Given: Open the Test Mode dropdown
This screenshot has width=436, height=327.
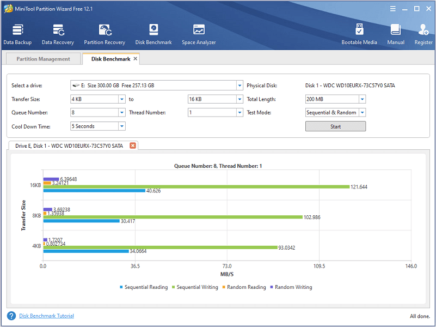Looking at the screenshot, I should [x=362, y=113].
